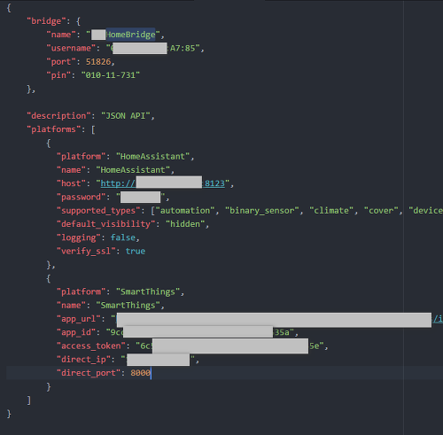Click the 5e access token ending
This screenshot has width=443, height=435.
pyautogui.click(x=314, y=346)
